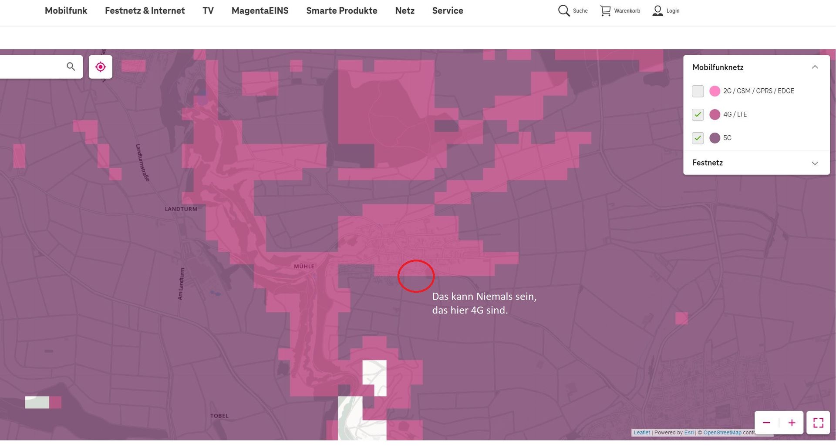Click the TOBEL map label
Viewport: 836px width, 447px height.
pyautogui.click(x=219, y=416)
